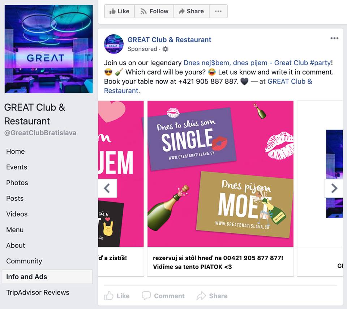Open the GREAT Club post avatar
Image resolution: width=347 pixels, height=309 pixels.
pos(114,44)
